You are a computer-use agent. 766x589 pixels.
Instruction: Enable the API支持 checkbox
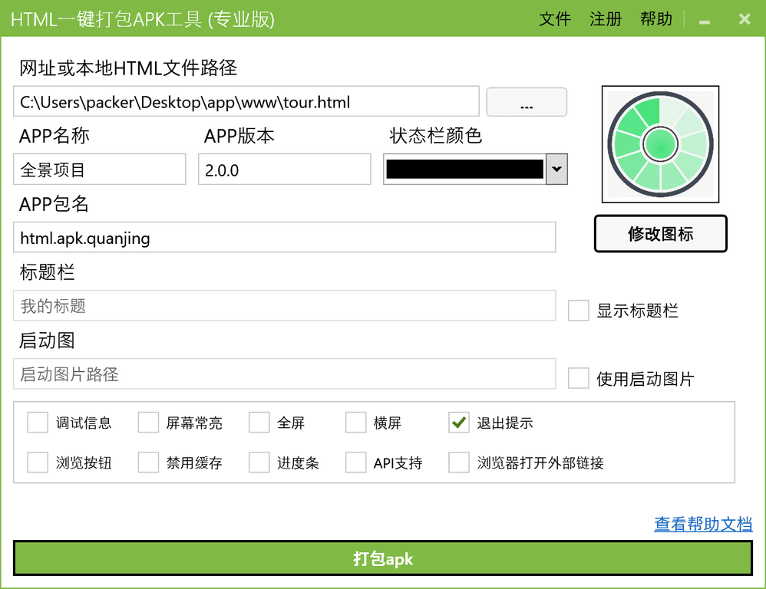pos(356,462)
